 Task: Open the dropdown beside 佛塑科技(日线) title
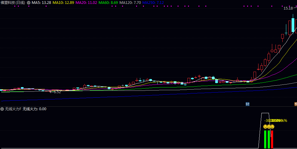29,3
